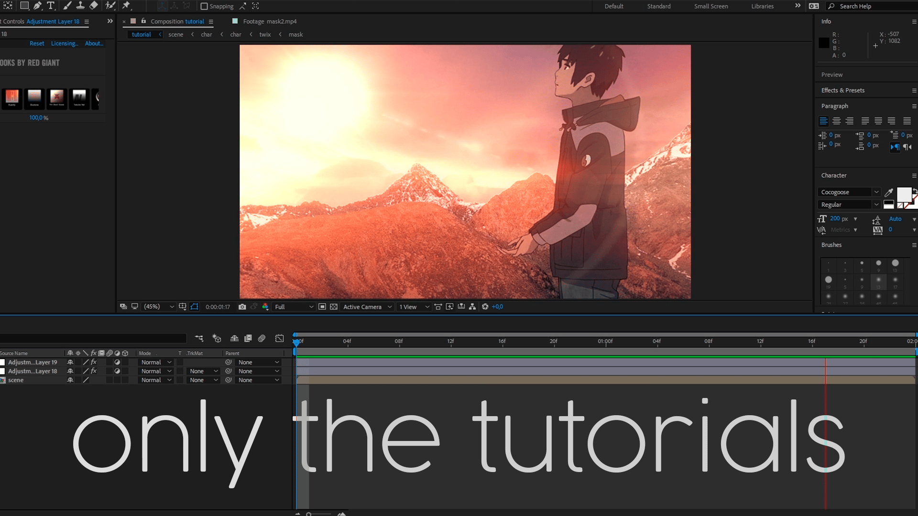Open the composition flowchart icon
The height and width of the screenshot is (516, 918).
tap(472, 307)
